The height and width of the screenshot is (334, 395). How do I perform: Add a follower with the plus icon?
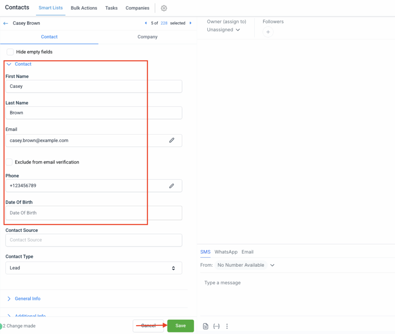tap(268, 32)
